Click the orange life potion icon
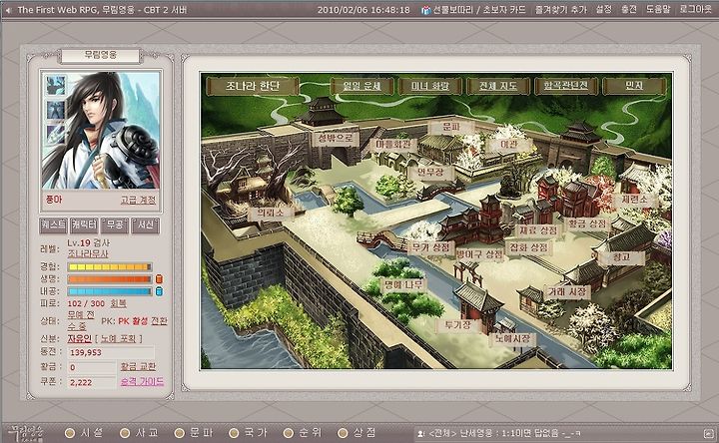Viewport: 719px width, 443px height. tap(159, 279)
